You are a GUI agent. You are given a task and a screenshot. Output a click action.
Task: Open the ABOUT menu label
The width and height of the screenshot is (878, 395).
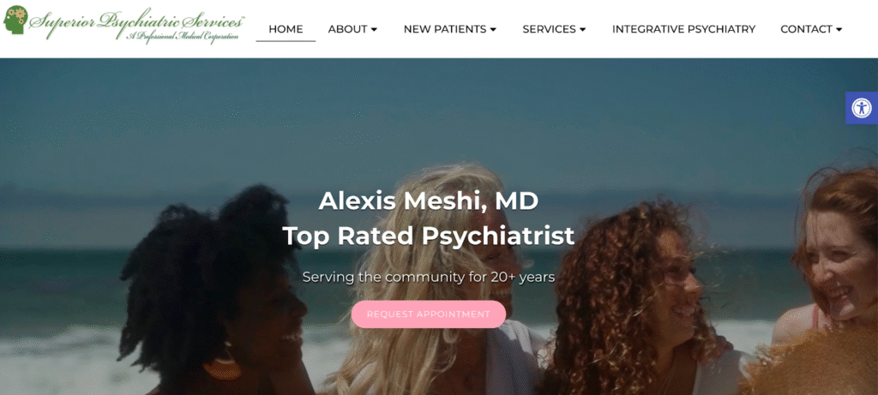click(x=348, y=29)
